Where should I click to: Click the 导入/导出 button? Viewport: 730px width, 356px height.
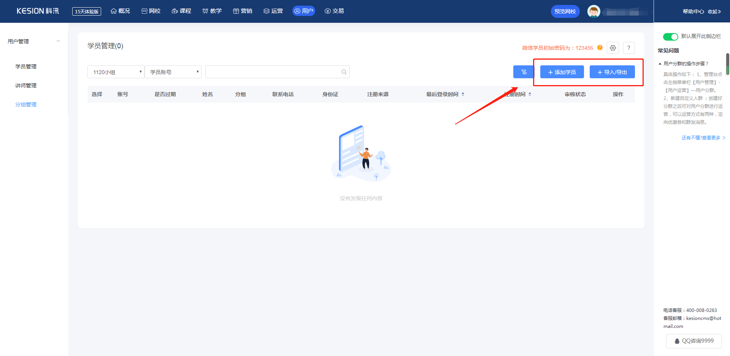pyautogui.click(x=612, y=72)
